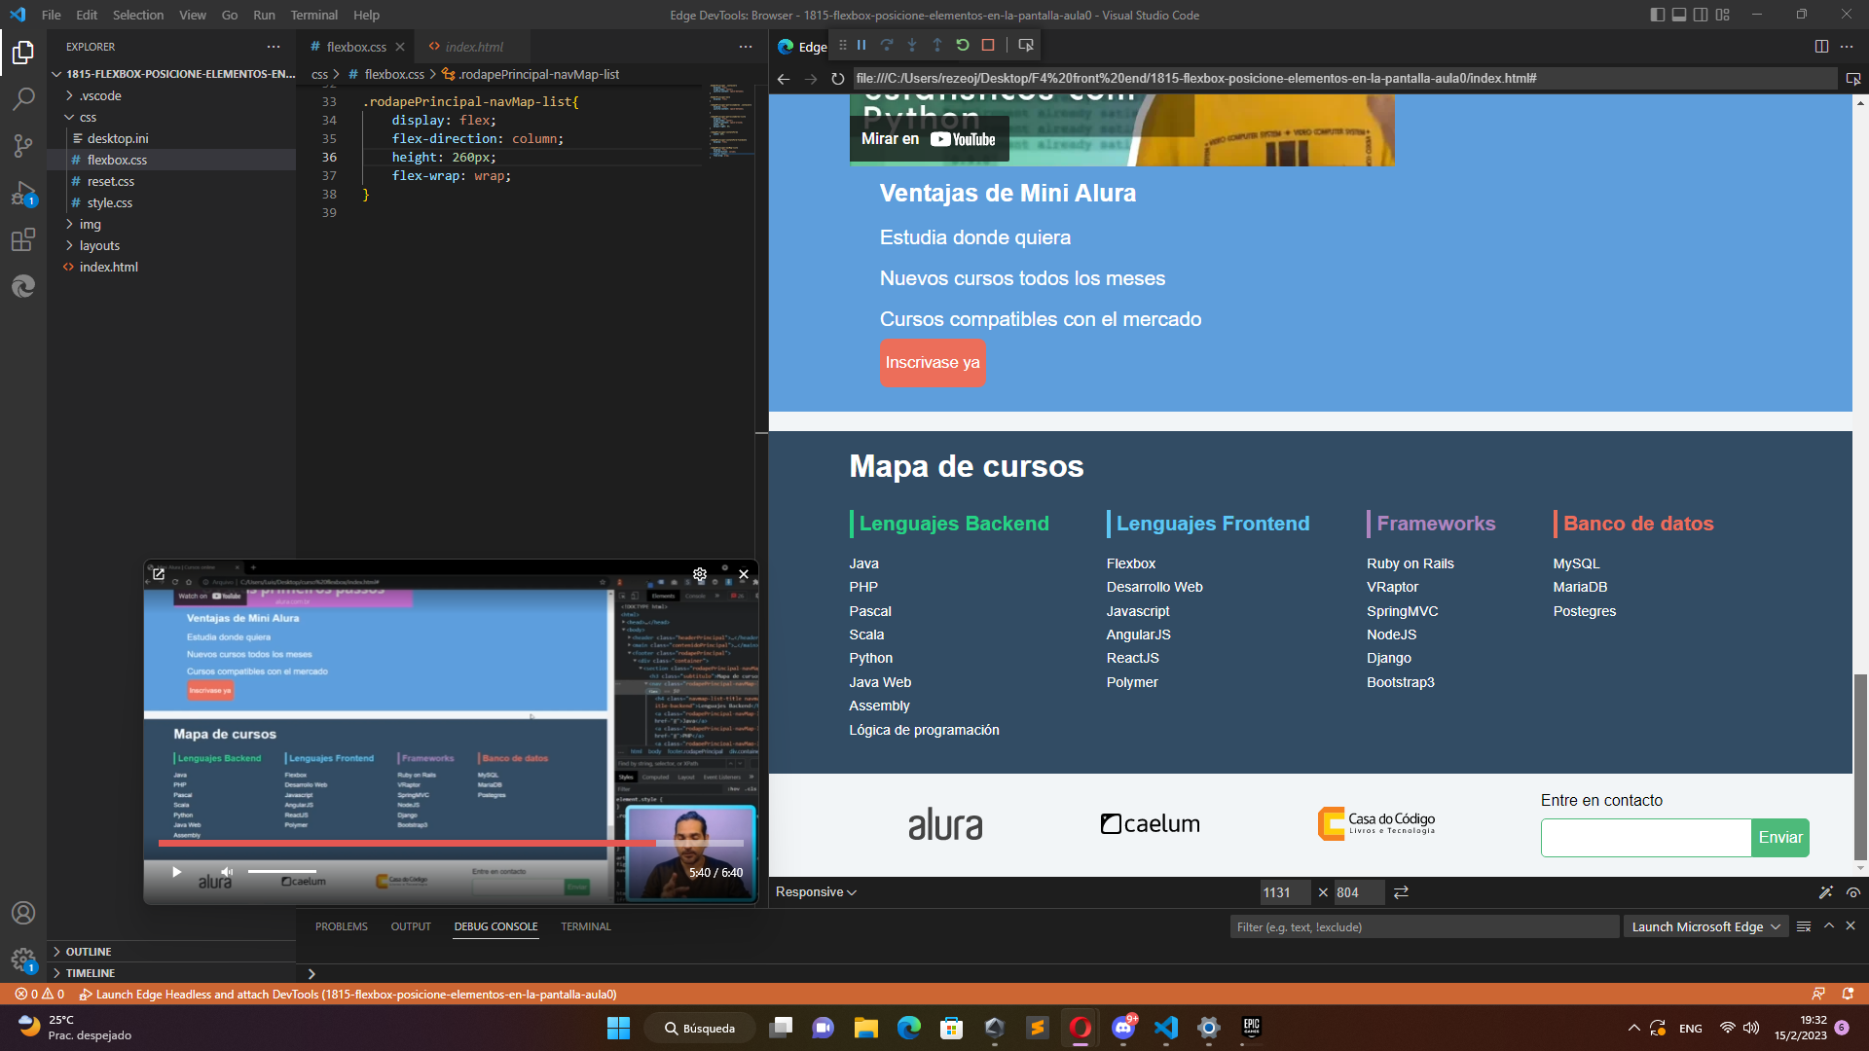Switch to the PROBLEMS panel tab
The height and width of the screenshot is (1051, 1869).
(342, 926)
